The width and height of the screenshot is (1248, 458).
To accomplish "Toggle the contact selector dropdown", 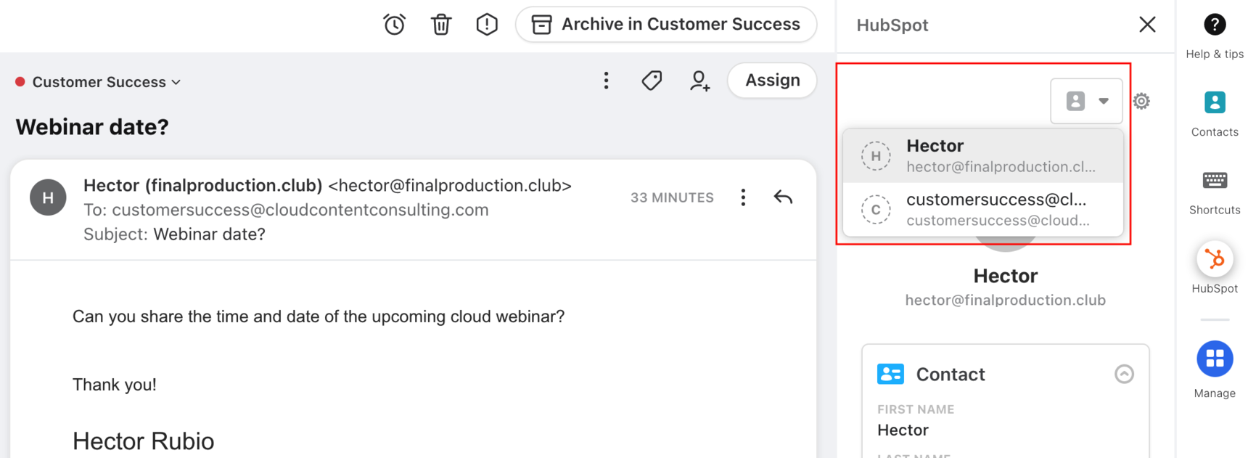I will (1086, 101).
